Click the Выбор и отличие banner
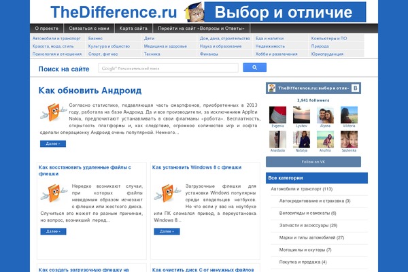 coord(285,12)
